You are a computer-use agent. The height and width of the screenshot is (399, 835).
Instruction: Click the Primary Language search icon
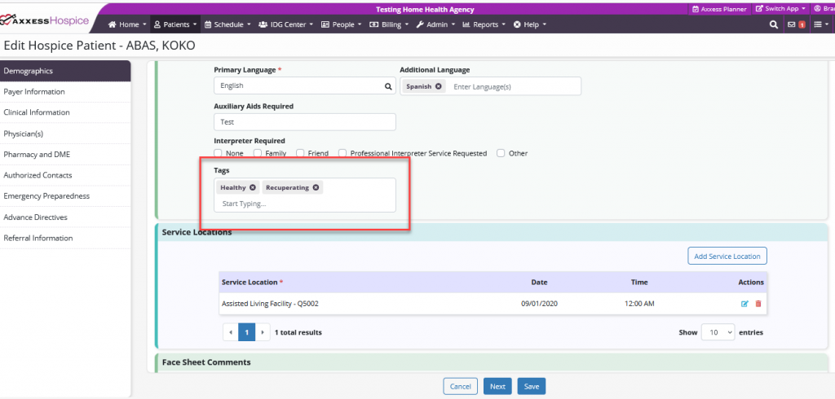[388, 85]
